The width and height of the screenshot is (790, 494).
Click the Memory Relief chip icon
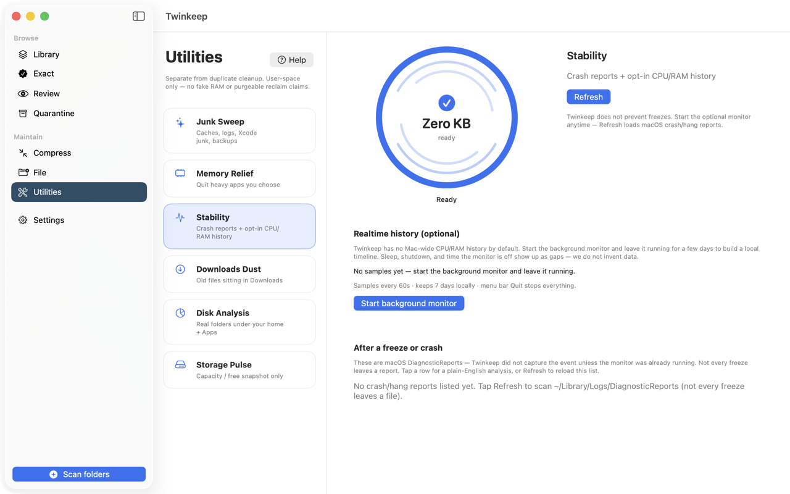(x=180, y=174)
